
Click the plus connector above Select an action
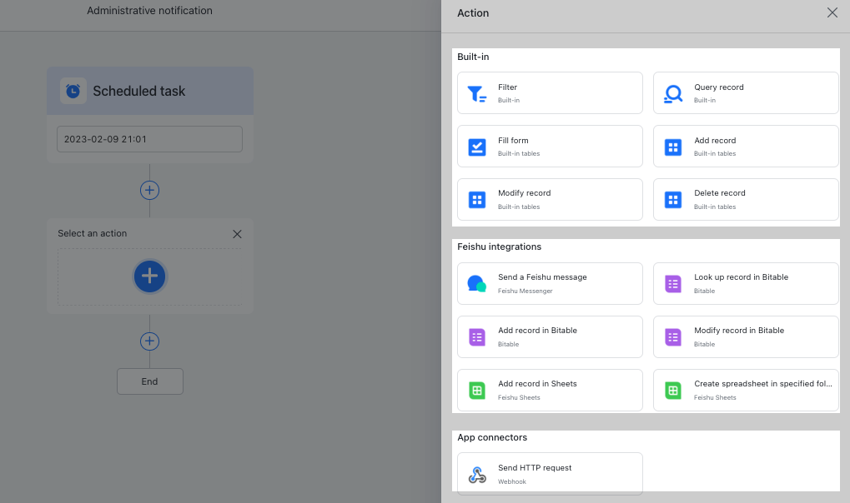[x=149, y=190]
